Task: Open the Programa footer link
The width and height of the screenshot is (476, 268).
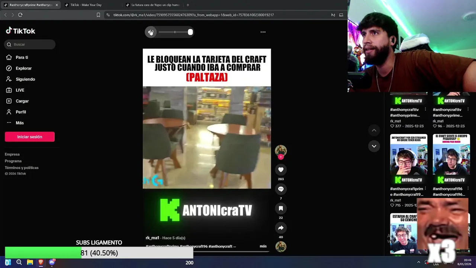Action: coord(13,161)
